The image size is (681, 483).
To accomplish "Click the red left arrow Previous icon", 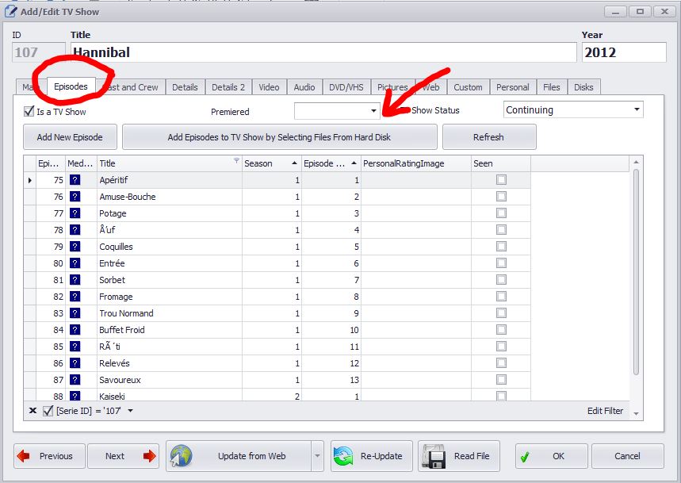I will click(x=24, y=456).
